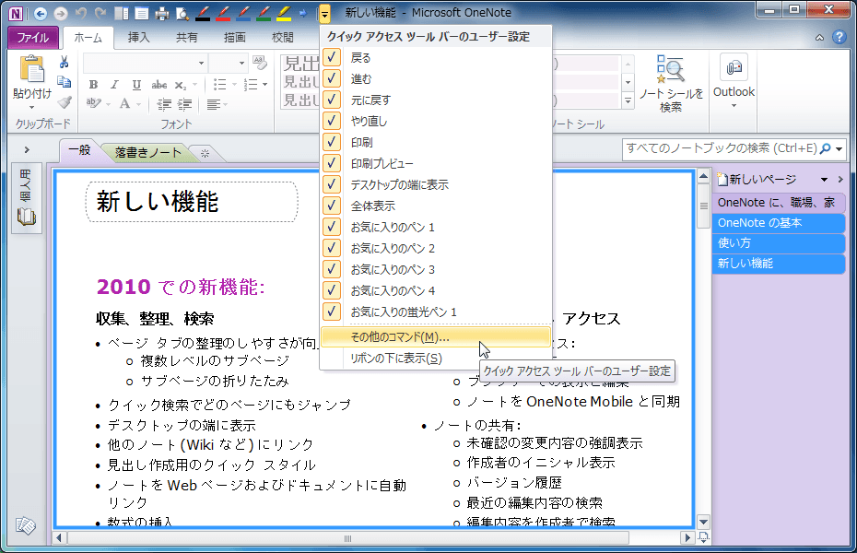Open the 新しいページ dropdown arrow
This screenshot has width=857, height=553.
(824, 179)
